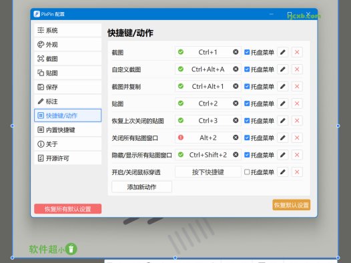Click the Alt+2 hotkey field
This screenshot has height=263, width=351.
(208, 138)
